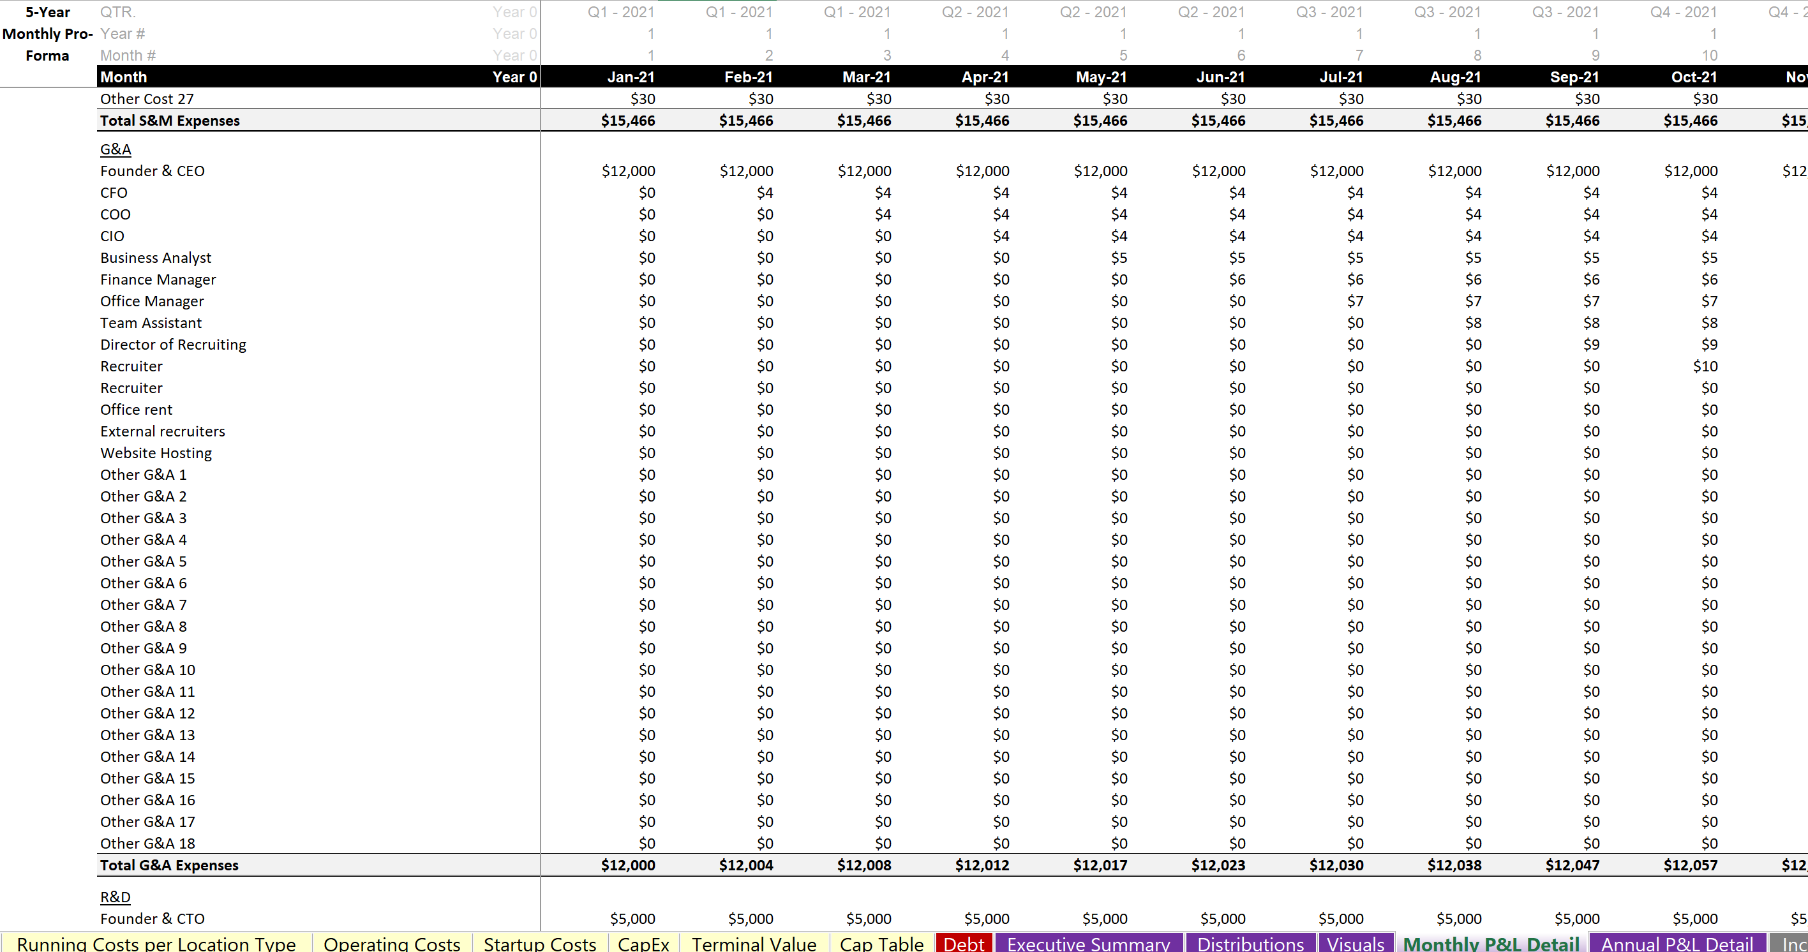Click the Other G&A 18 label
The image size is (1808, 952).
pyautogui.click(x=147, y=844)
